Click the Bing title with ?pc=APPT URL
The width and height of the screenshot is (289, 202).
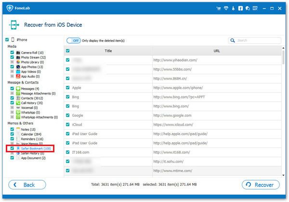pos(76,97)
